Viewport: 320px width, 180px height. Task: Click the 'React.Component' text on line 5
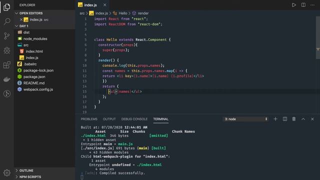[151, 39]
